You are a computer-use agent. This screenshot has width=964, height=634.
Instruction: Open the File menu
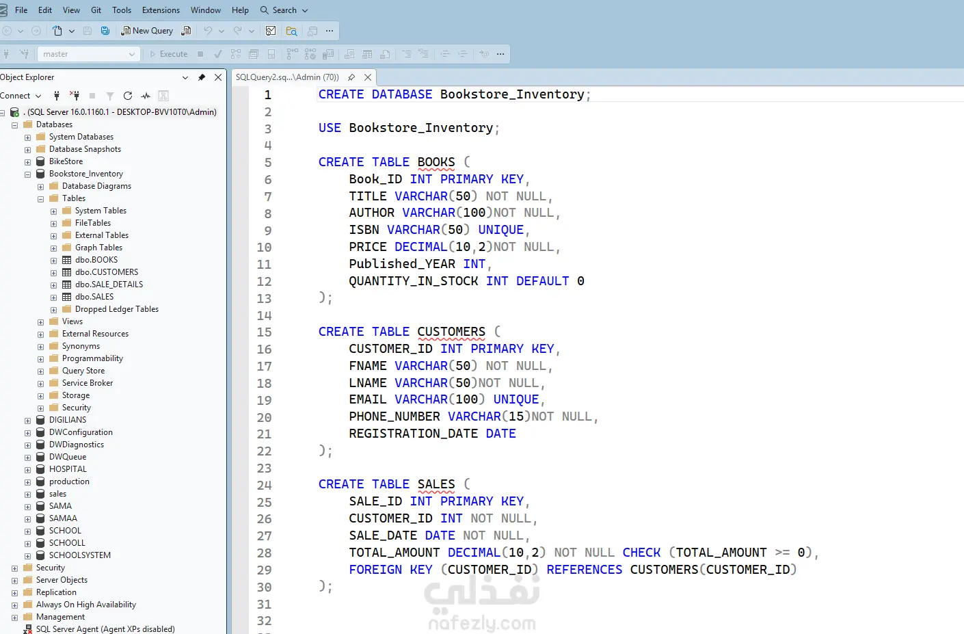(x=21, y=10)
